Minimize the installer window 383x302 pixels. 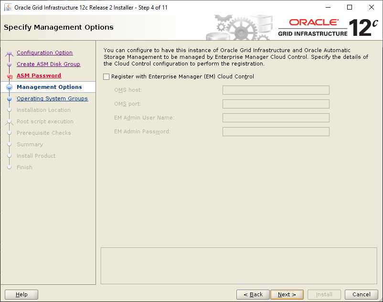(x=328, y=7)
